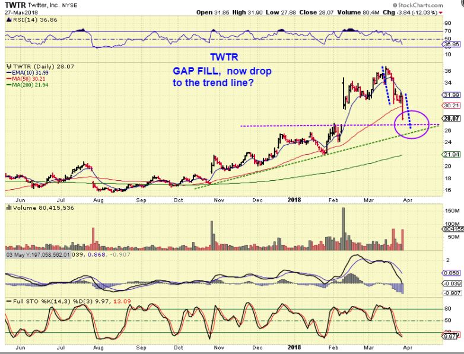
Task: Click Nov on the price chart date axis
Action: [x=219, y=200]
